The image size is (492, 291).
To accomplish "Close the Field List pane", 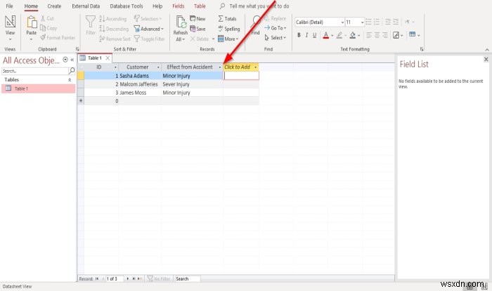I will tap(486, 59).
